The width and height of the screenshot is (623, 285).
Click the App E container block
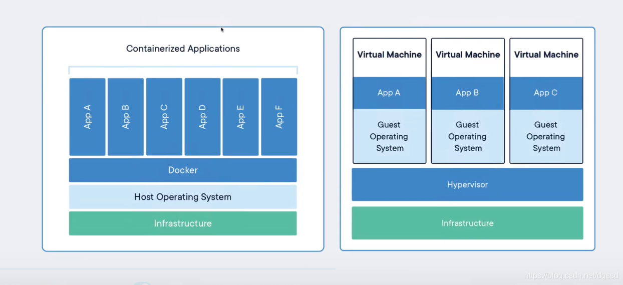[241, 117]
